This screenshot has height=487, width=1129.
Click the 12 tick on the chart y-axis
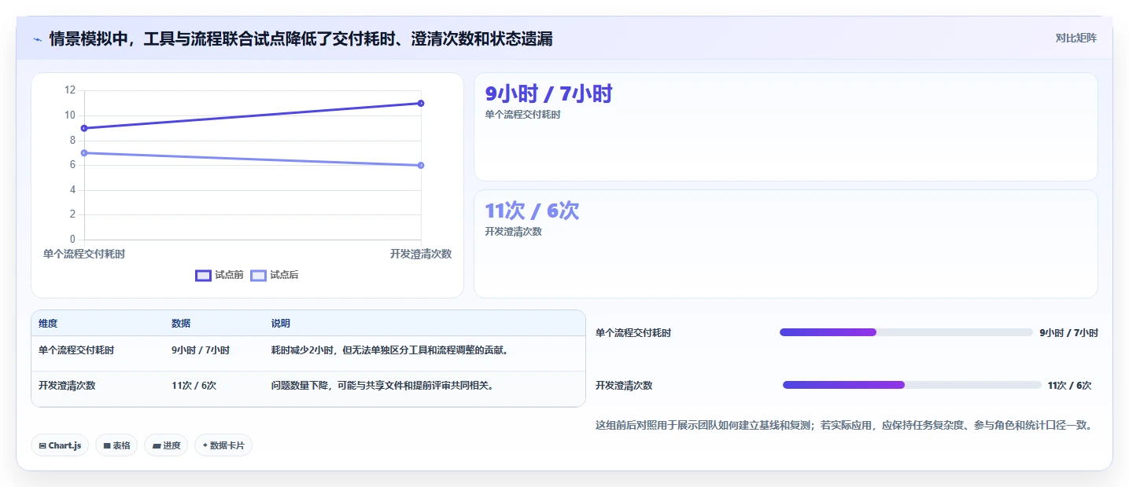(x=70, y=90)
